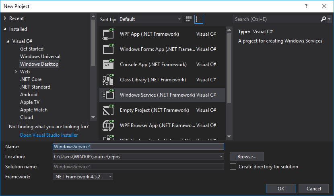Select the Empty Project template icon
Screen dimensions: 334x196
pos(108,110)
